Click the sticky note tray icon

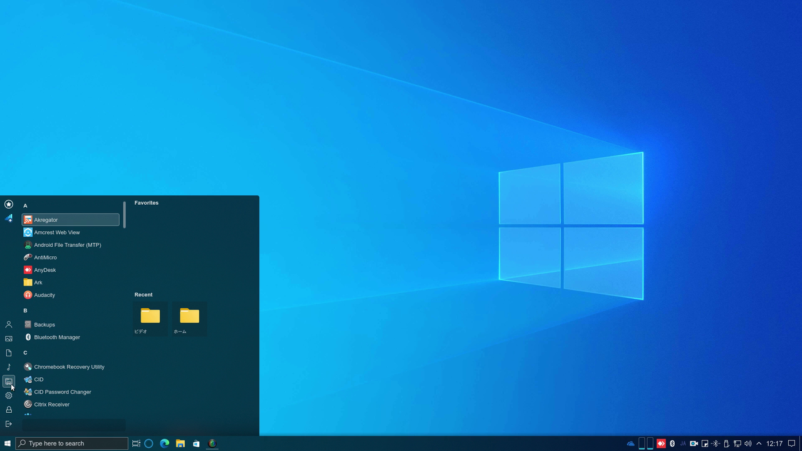[705, 443]
